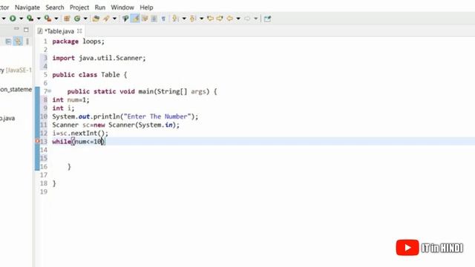Open the Search icon dropdown arrow
This screenshot has width=475, height=267.
114,19
